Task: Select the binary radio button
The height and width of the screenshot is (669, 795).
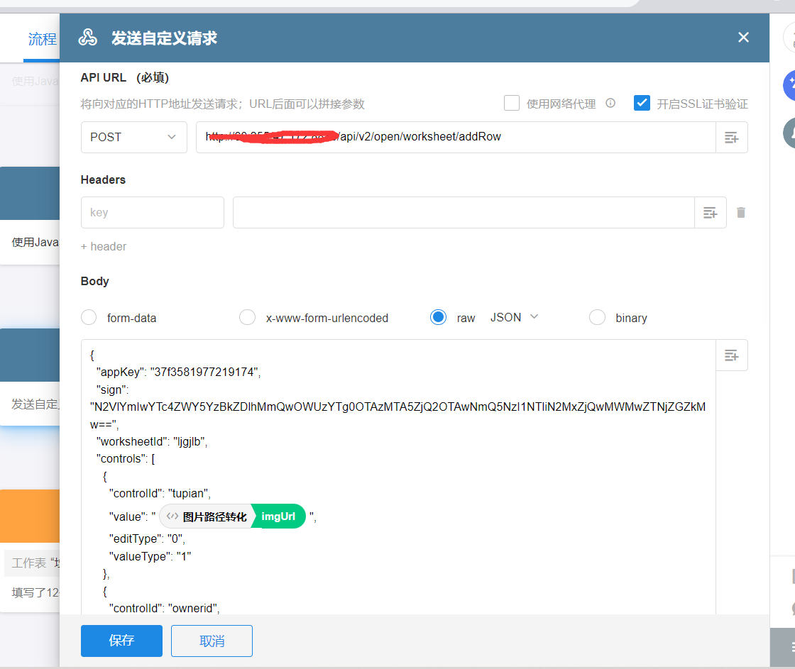Action: 597,317
